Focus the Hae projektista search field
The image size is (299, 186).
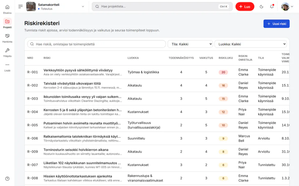pyautogui.click(x=162, y=7)
